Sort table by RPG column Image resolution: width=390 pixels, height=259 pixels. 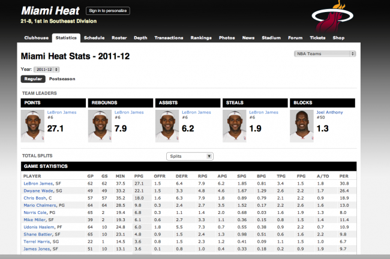[202, 176]
